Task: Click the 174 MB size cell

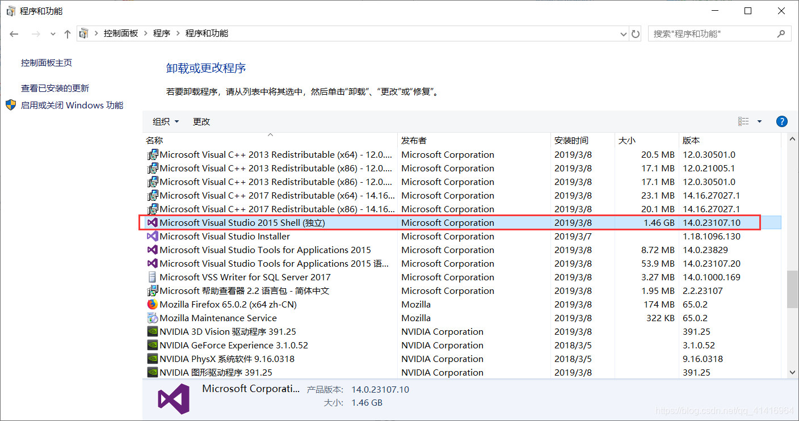Action: (659, 304)
